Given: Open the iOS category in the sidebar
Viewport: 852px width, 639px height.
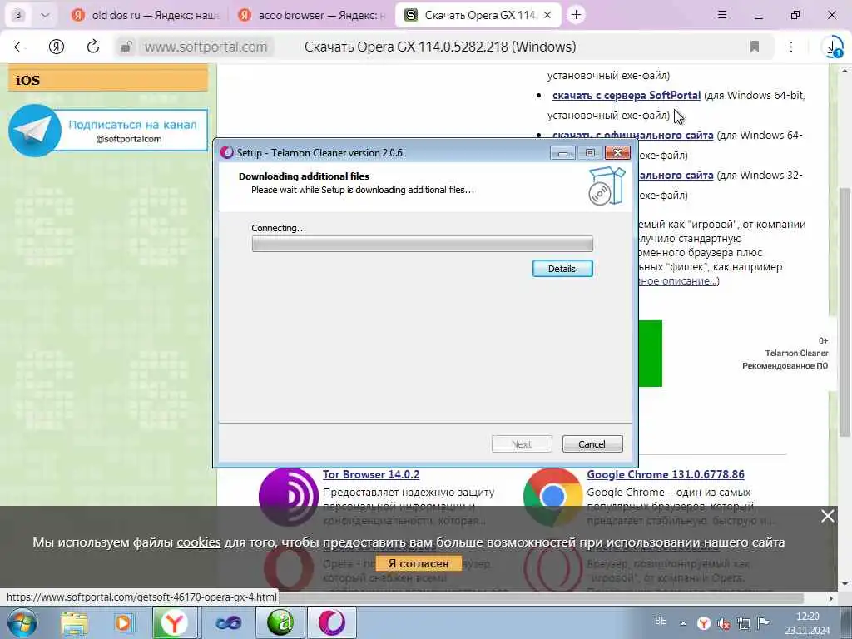Looking at the screenshot, I should (107, 80).
